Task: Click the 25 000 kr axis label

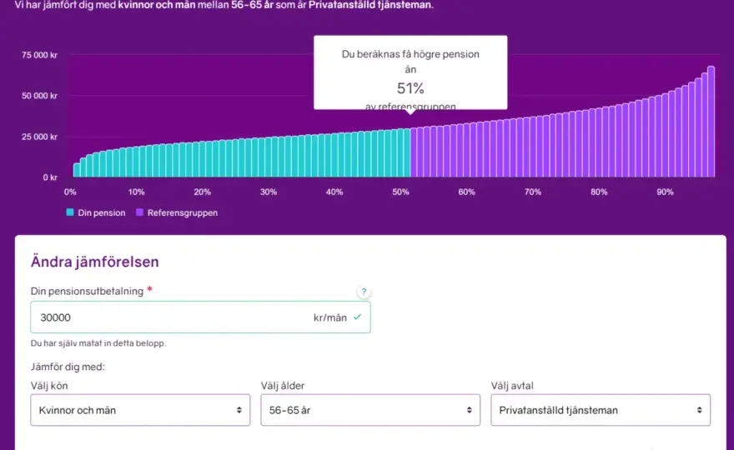Action: click(39, 137)
